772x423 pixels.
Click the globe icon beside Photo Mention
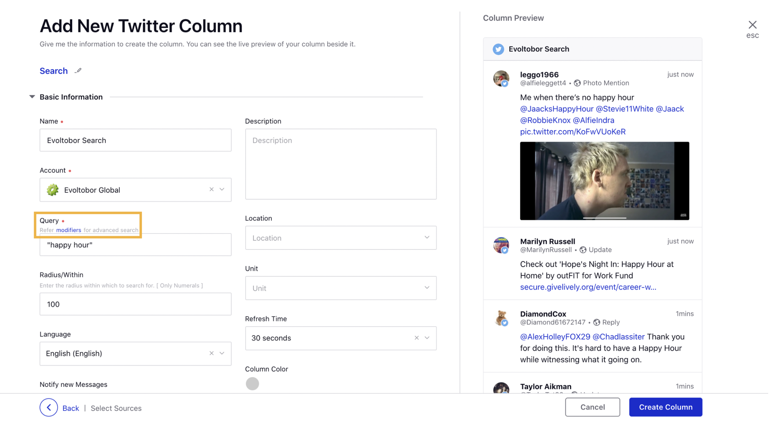tap(577, 83)
